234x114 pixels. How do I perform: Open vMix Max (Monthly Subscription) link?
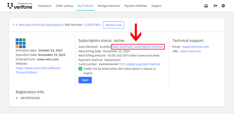coord(41,25)
